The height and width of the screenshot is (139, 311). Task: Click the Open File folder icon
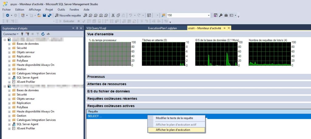(x=39, y=15)
